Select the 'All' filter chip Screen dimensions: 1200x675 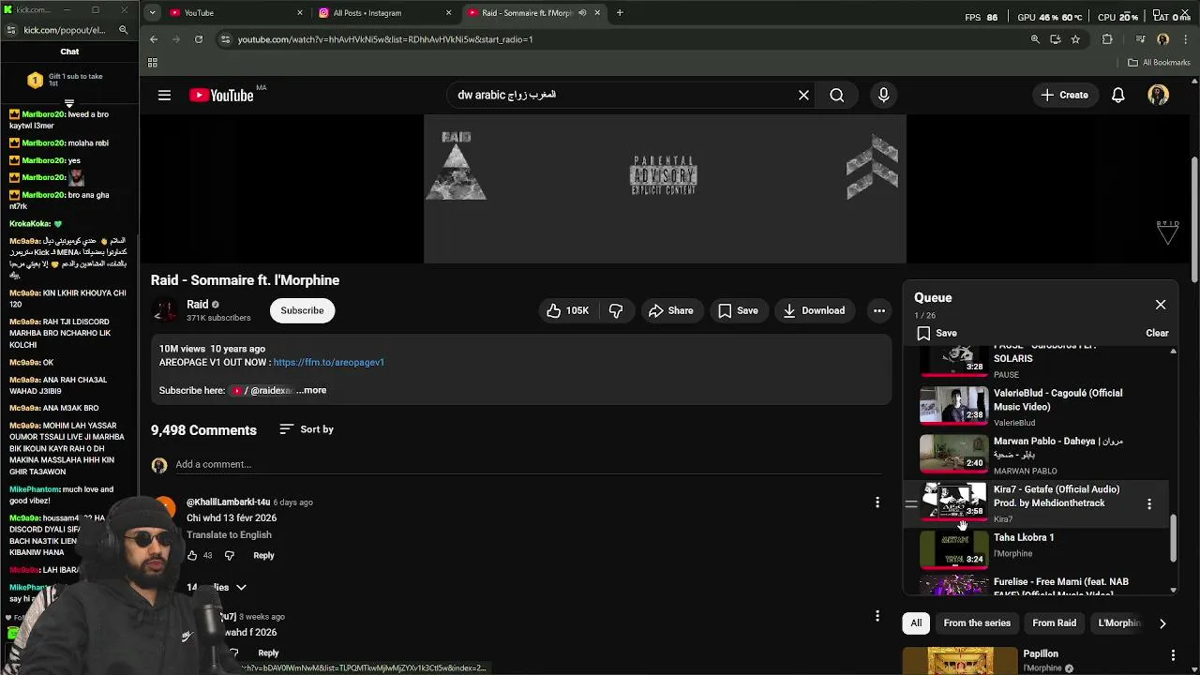pos(916,623)
